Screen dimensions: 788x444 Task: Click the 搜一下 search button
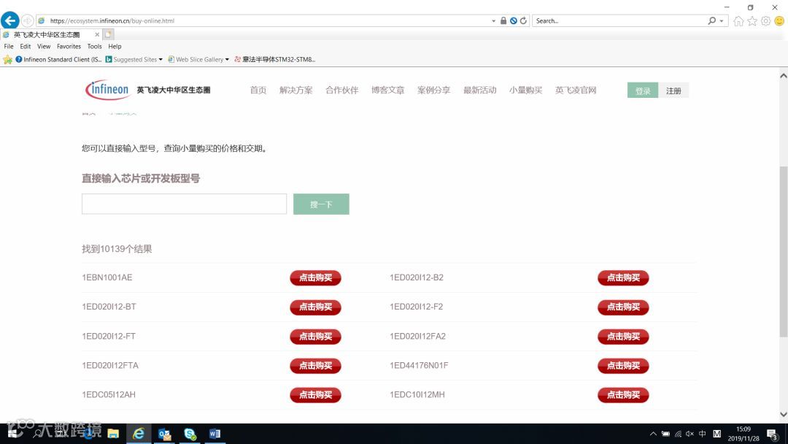click(321, 204)
